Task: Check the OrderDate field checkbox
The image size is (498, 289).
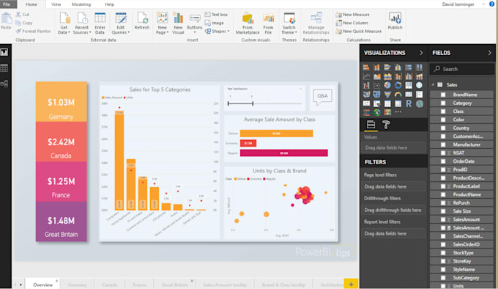Action: tap(443, 161)
